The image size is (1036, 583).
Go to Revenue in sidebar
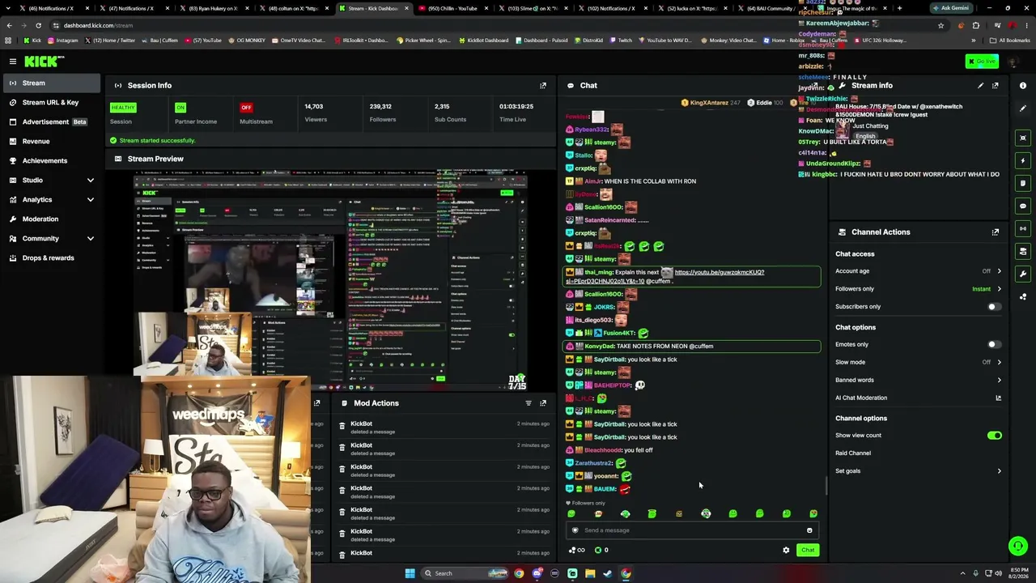tap(51, 142)
